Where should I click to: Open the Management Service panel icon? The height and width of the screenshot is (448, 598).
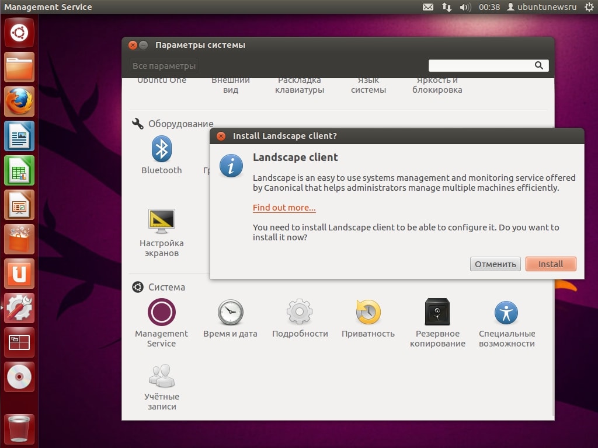click(x=161, y=323)
